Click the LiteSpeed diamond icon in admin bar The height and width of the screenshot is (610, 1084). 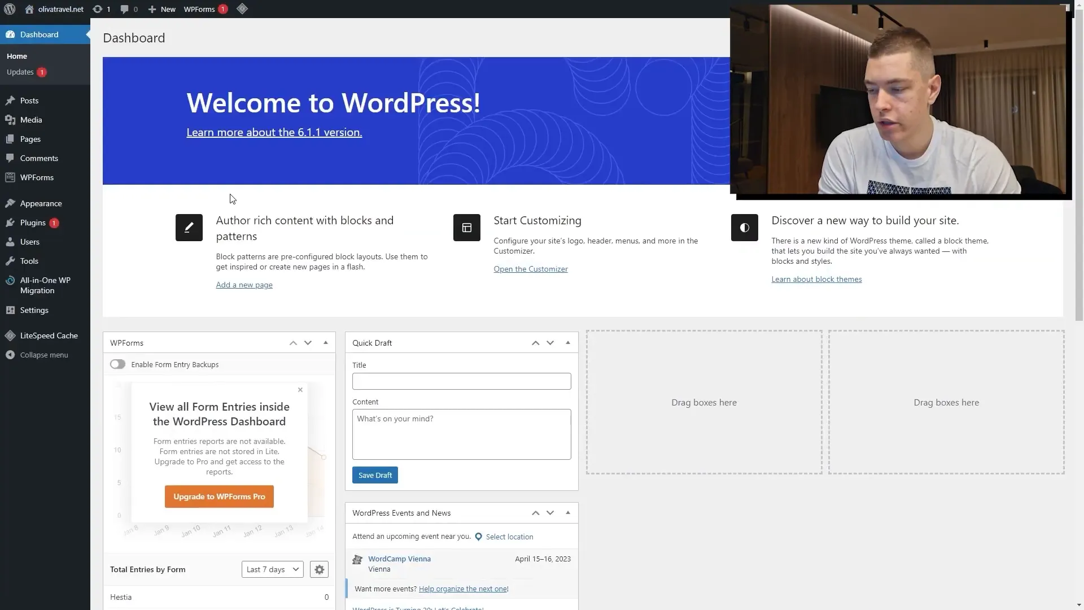click(242, 9)
